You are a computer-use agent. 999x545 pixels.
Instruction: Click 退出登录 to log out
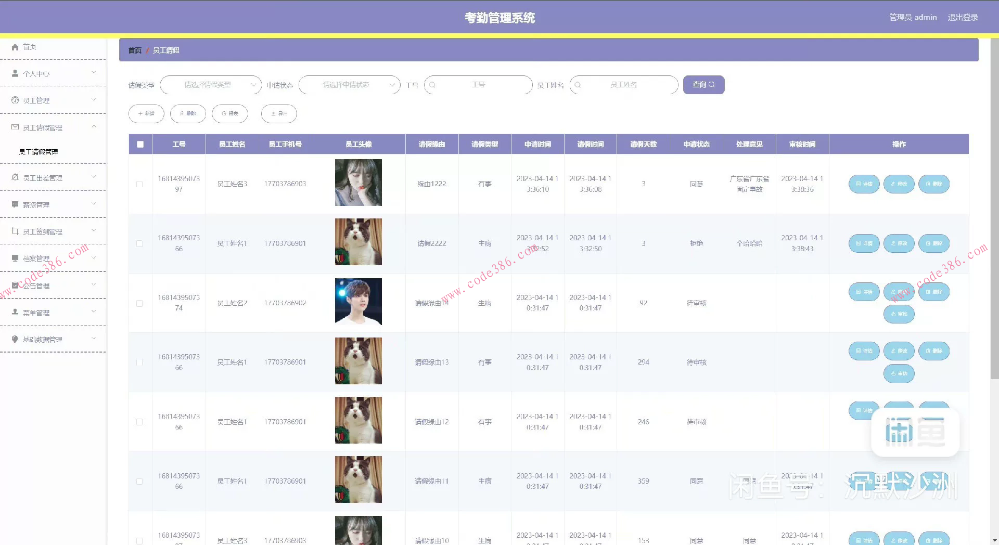pyautogui.click(x=963, y=17)
